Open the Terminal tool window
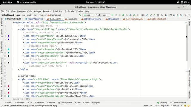Image resolution: width=191 pixels, height=107 pixels. (39, 103)
